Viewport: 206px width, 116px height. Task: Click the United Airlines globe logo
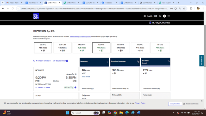tap(36, 16)
